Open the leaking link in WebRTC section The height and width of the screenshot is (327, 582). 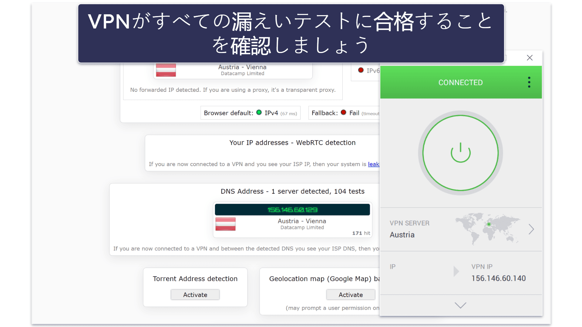pos(374,164)
